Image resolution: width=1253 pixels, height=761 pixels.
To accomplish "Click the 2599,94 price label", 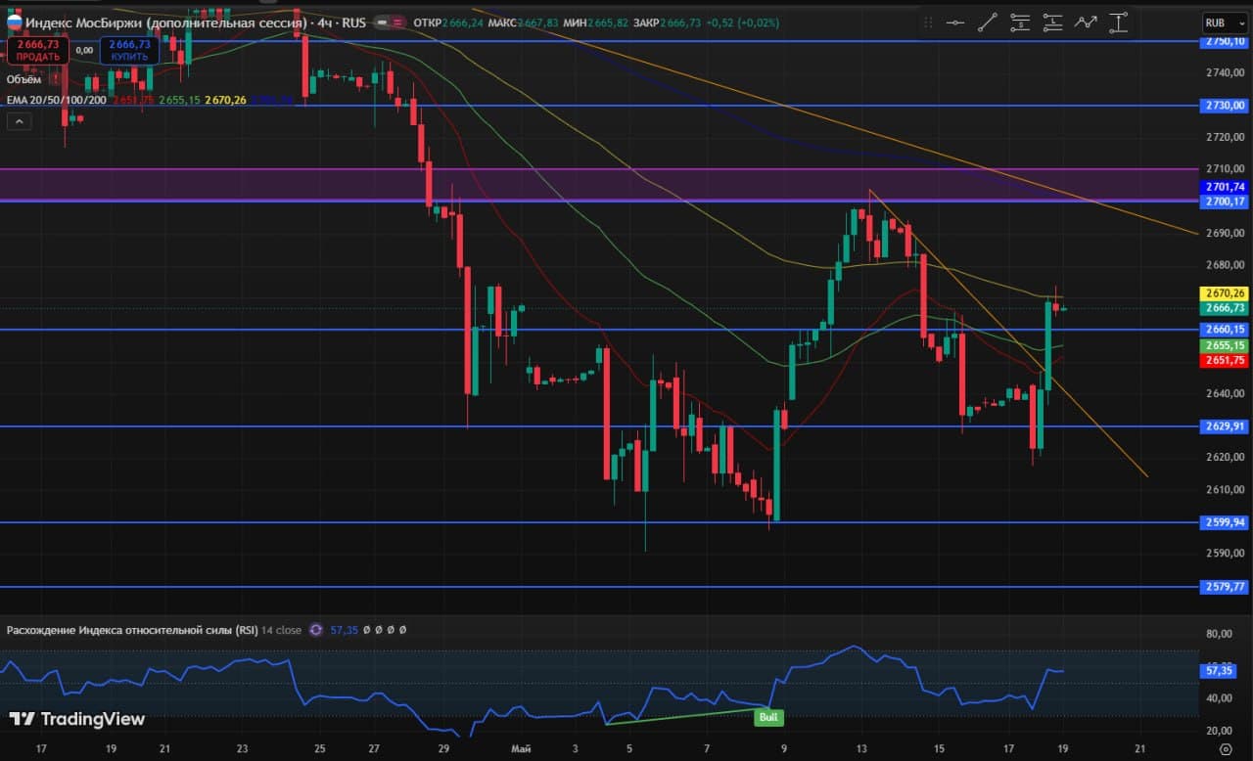I will (1226, 522).
